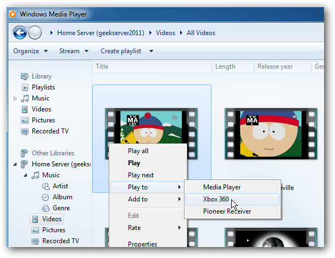Image resolution: width=335 pixels, height=258 pixels.
Task: Open the Stream dropdown
Action: point(74,51)
